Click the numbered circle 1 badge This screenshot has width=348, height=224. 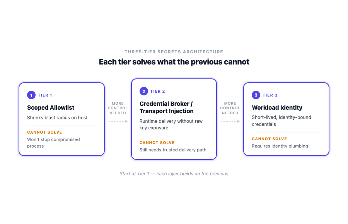coord(31,95)
